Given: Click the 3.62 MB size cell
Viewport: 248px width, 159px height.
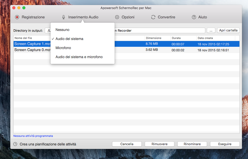Looking at the screenshot, I should click(152, 50).
